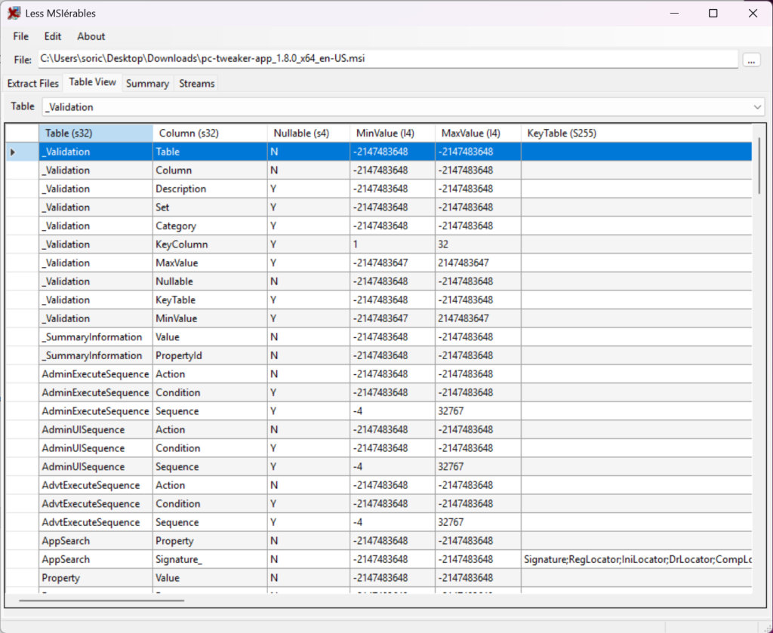Image resolution: width=773 pixels, height=633 pixels.
Task: Click the horizontal scrollbar at bottom
Action: (101, 601)
